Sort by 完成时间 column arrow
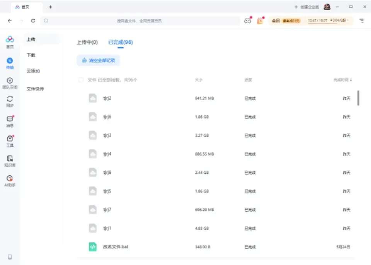This screenshot has width=371, height=265. pos(351,80)
